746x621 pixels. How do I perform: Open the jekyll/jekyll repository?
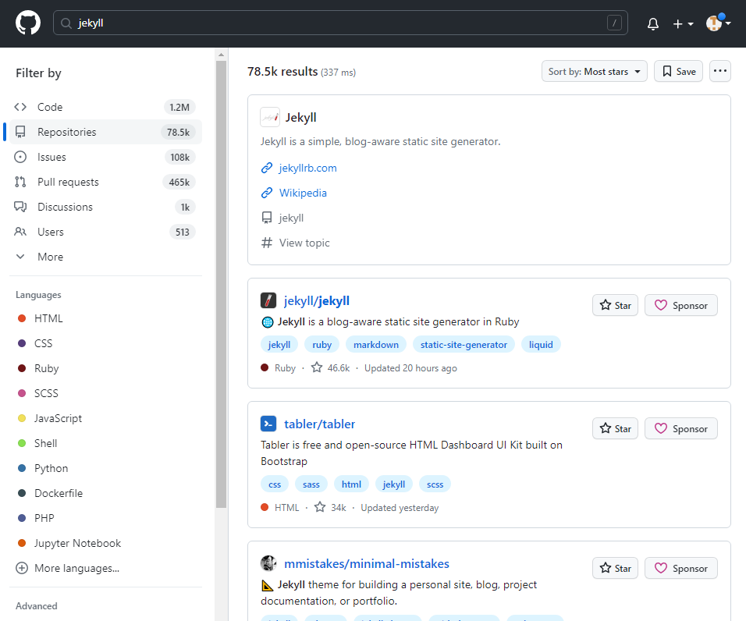[316, 300]
